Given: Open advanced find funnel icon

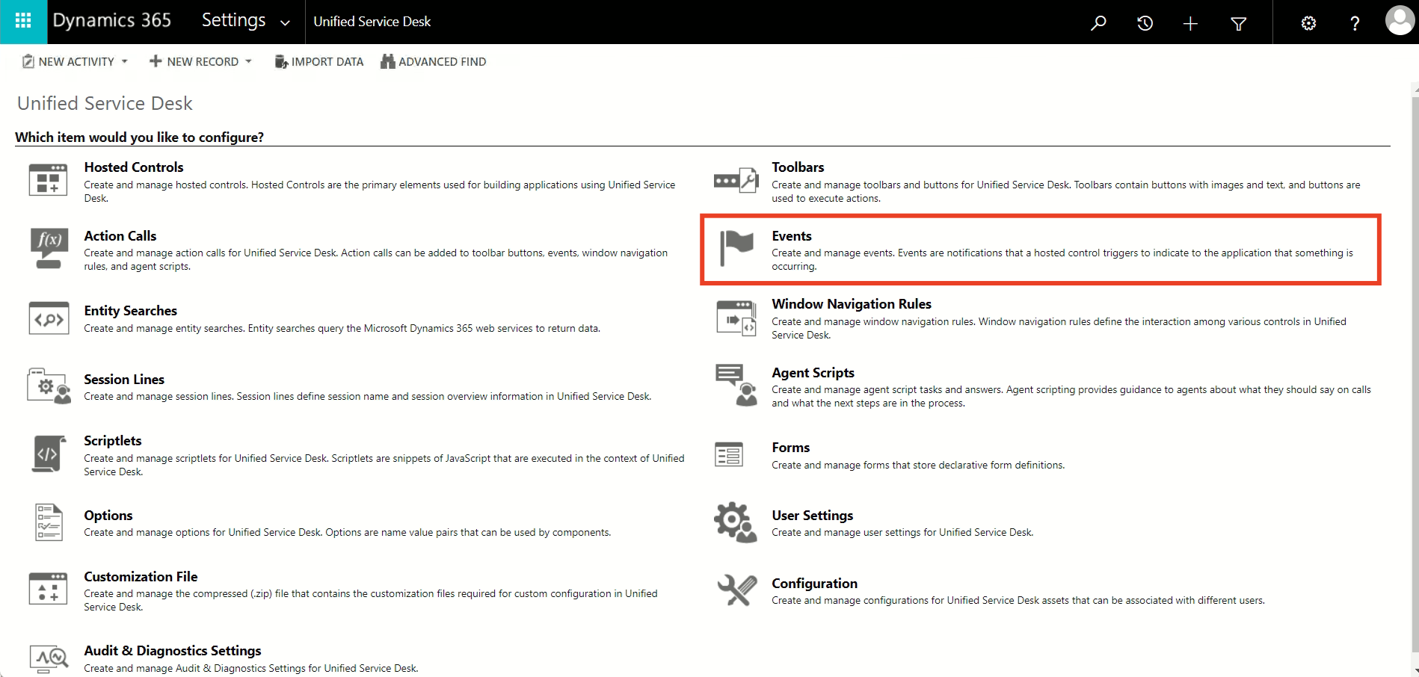Looking at the screenshot, I should tap(1238, 24).
